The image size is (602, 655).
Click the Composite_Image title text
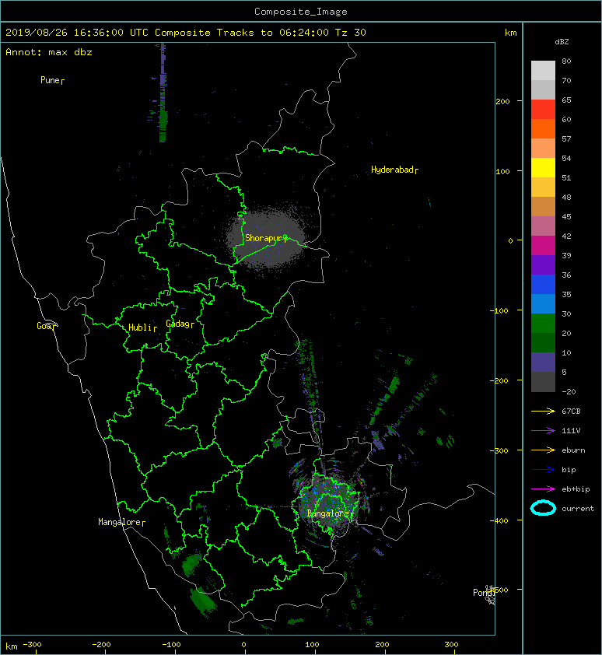pyautogui.click(x=301, y=12)
